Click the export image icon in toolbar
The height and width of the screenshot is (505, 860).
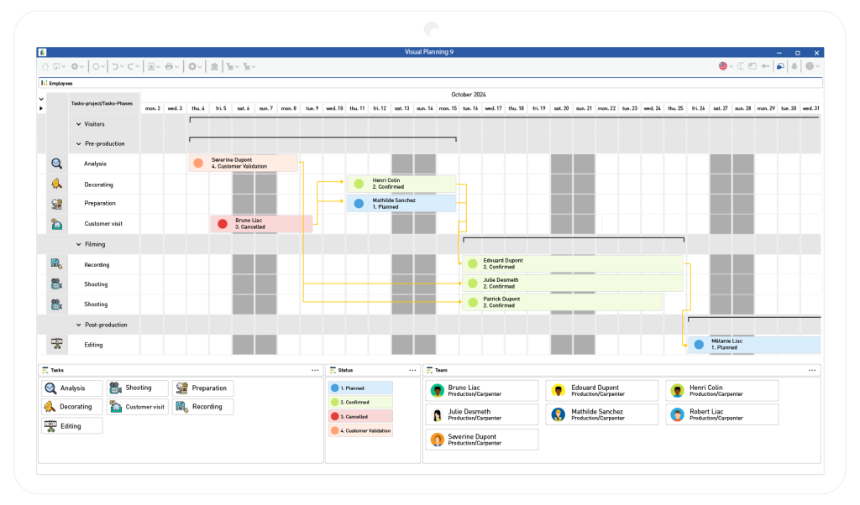pyautogui.click(x=151, y=66)
